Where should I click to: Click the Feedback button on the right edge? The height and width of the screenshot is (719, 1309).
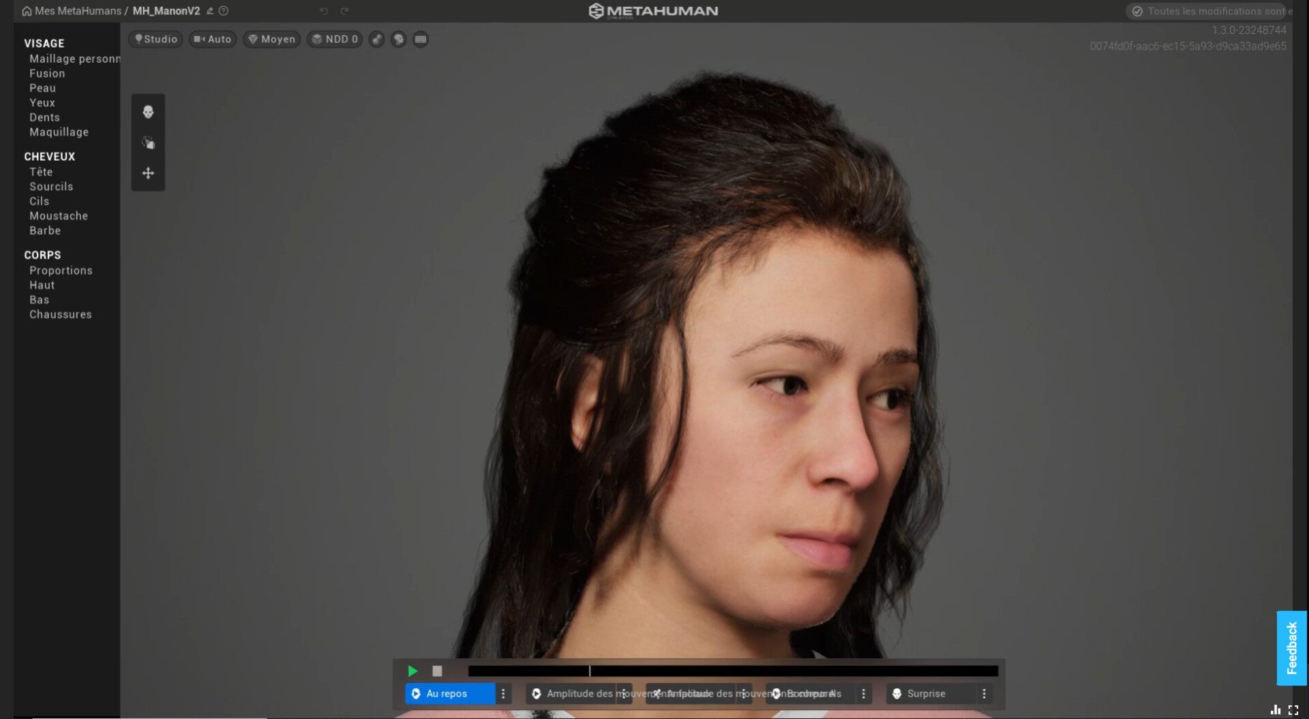coord(1291,647)
